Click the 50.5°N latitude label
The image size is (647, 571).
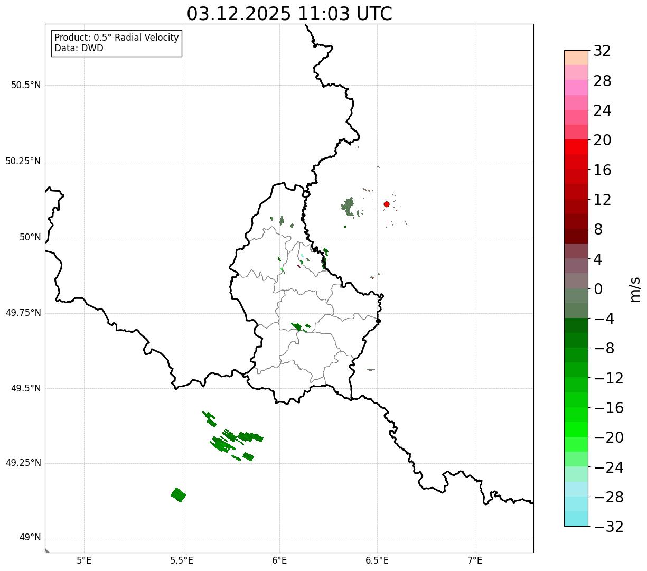tap(26, 86)
